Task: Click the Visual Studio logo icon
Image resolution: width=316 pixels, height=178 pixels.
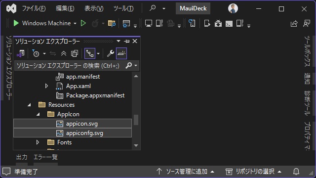Action: click(11, 8)
